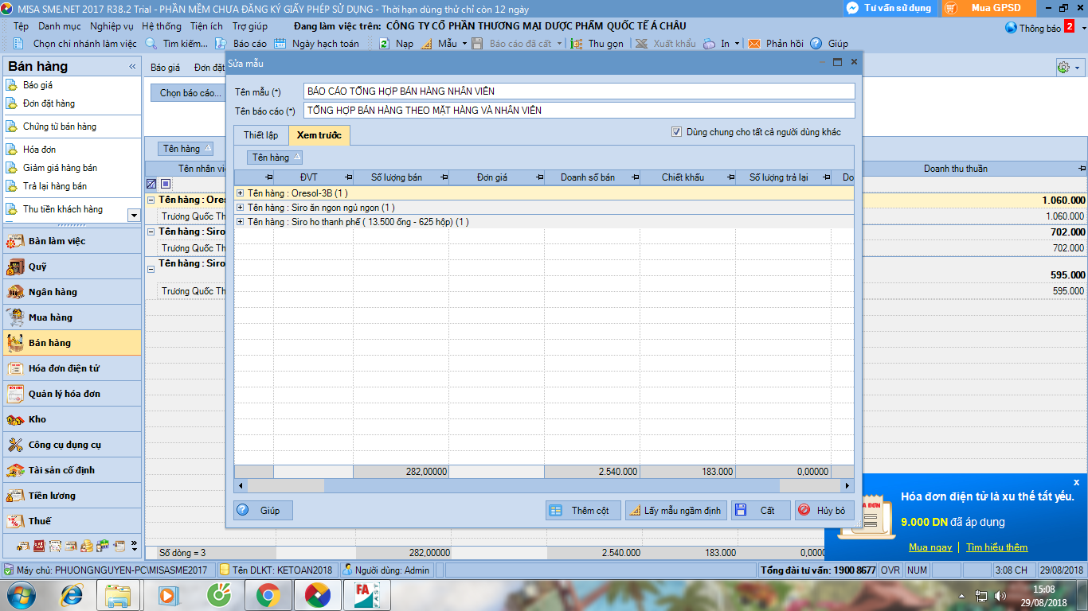Open Báo cáo from the toolbar
Viewport: 1088px width, 611px height.
242,44
